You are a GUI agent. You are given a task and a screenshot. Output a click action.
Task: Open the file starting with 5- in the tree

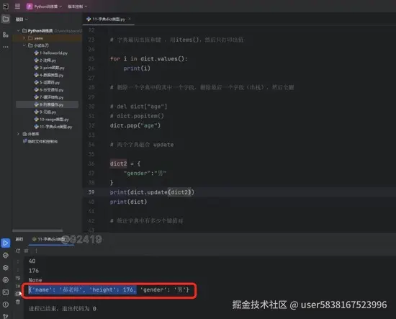point(50,82)
